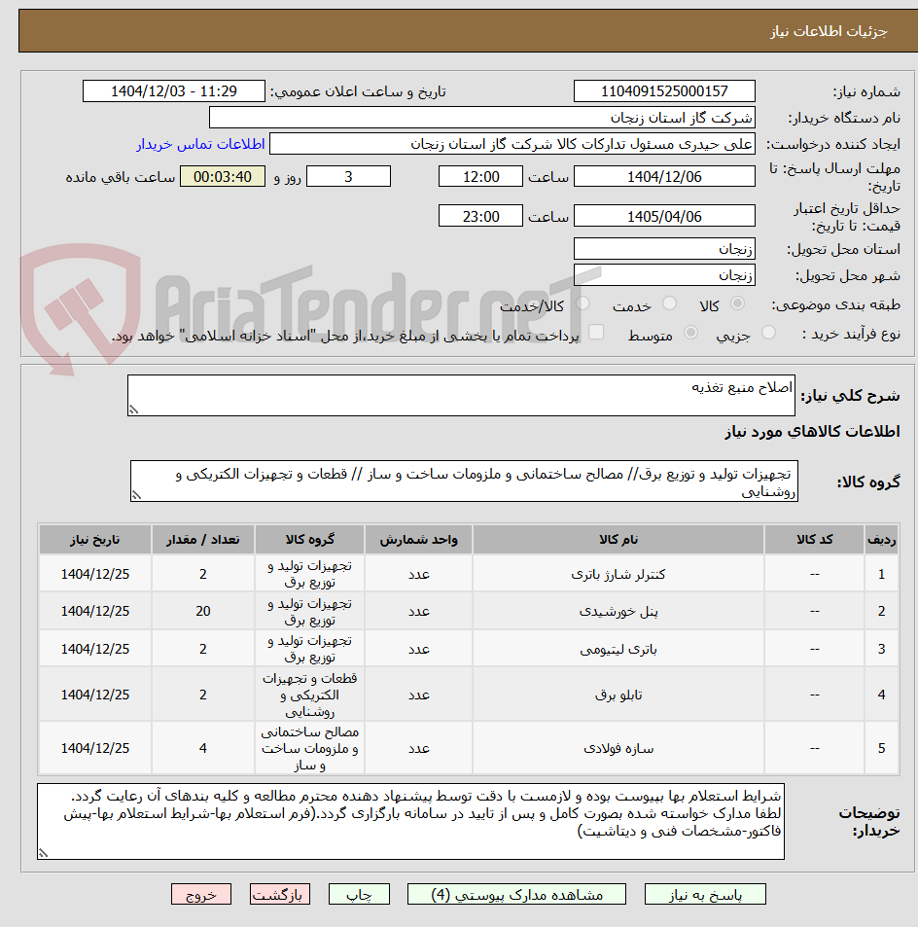Click the واحد شمارش column header
Image resolution: width=918 pixels, height=927 pixels.
tap(418, 539)
